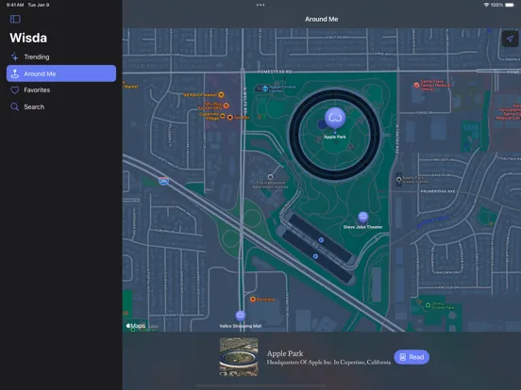Toggle the sidebar panel icon
The image size is (521, 390).
15,19
